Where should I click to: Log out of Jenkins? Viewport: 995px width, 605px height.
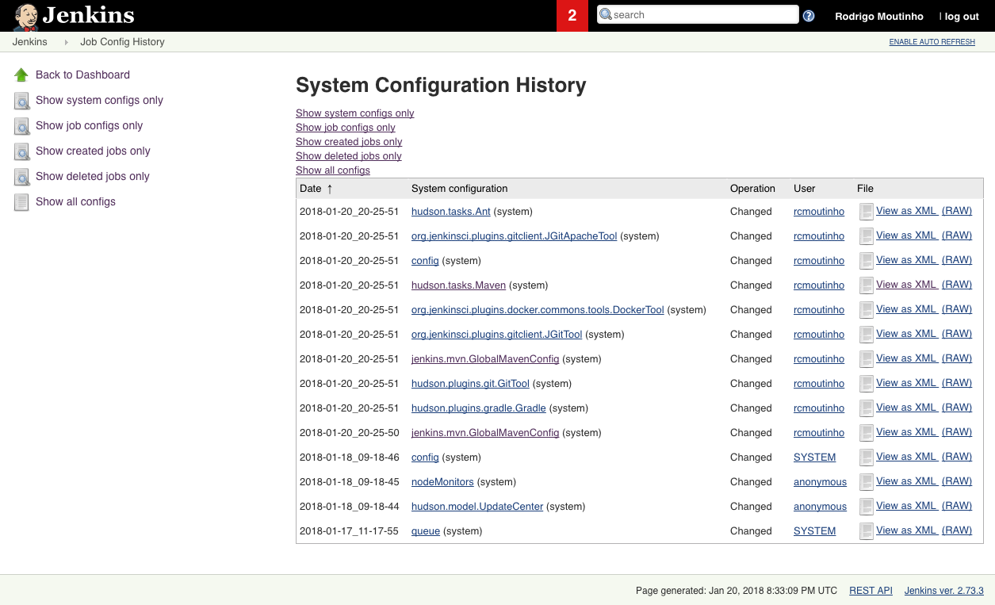coord(962,16)
